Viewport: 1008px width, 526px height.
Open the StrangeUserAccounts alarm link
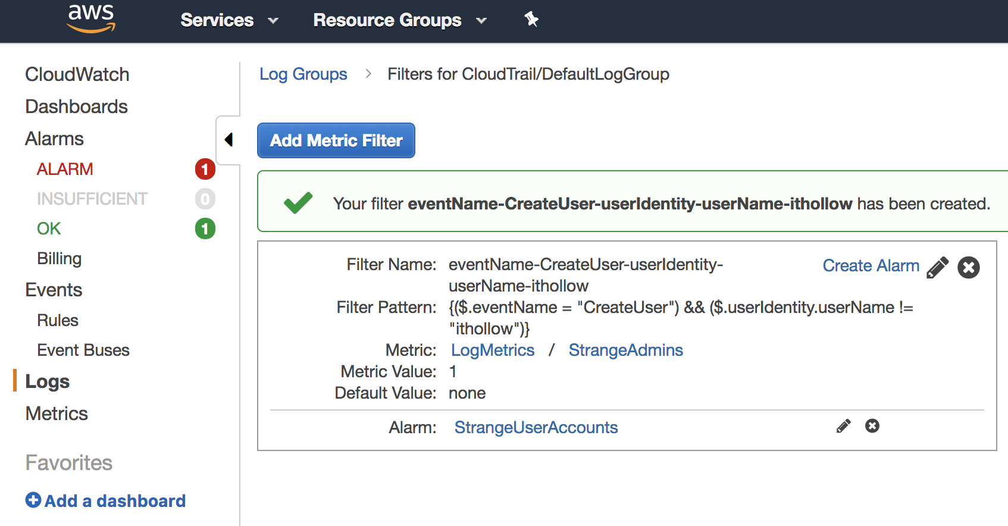pyautogui.click(x=536, y=427)
